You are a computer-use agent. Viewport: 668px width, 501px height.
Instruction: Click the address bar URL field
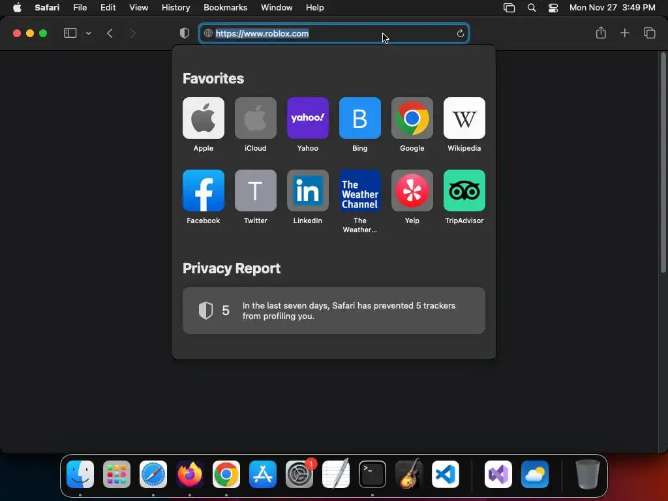pyautogui.click(x=334, y=33)
